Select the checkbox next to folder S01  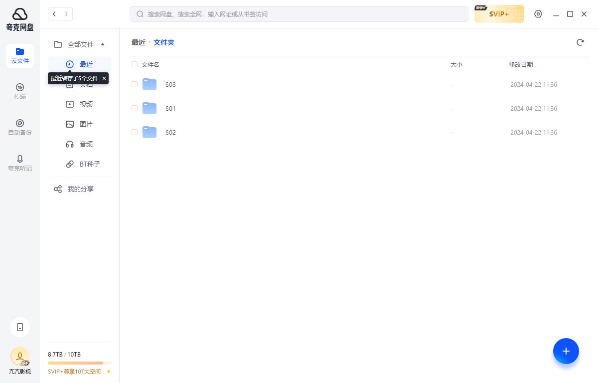coord(135,108)
